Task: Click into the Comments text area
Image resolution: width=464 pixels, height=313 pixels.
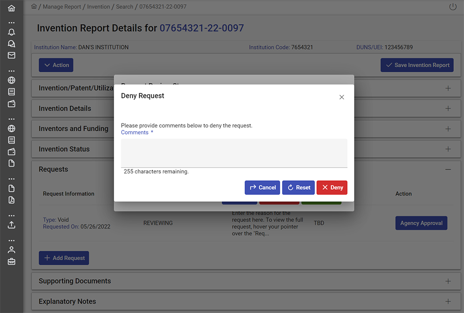Action: [x=234, y=153]
